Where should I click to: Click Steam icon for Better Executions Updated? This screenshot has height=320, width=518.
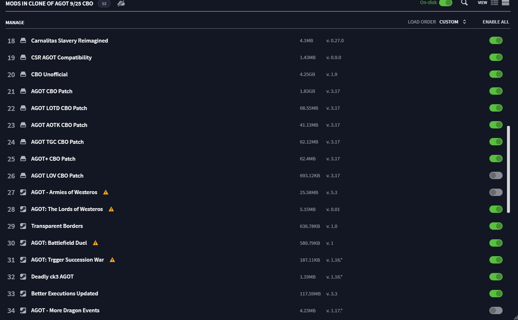23,294
